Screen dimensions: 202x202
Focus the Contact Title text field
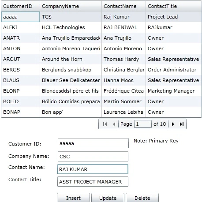pos(93,182)
